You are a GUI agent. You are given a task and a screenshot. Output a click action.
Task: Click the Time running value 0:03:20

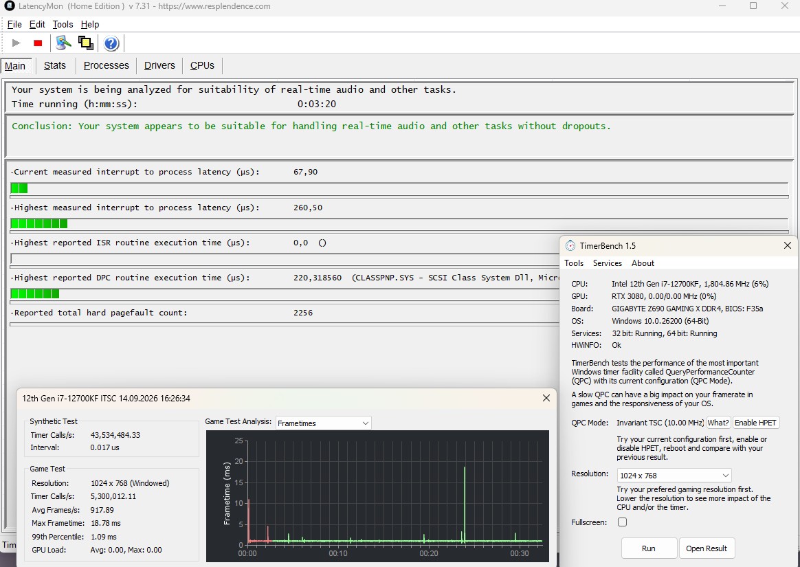[x=317, y=104]
